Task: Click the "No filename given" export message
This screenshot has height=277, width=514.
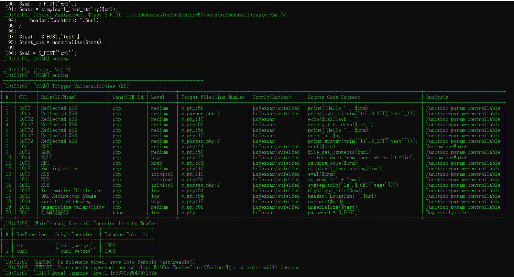Action: click(x=100, y=262)
